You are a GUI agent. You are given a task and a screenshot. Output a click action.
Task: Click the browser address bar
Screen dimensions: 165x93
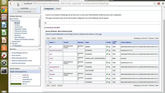[x=87, y=4]
